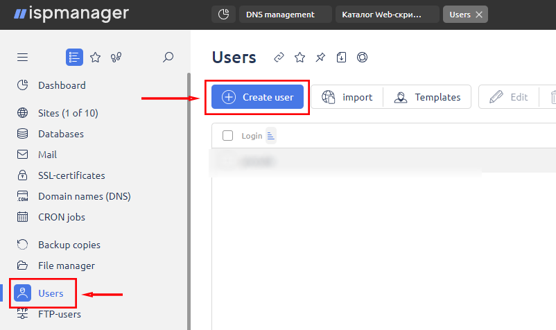Open the help lifebuoy icon beside Users
This screenshot has width=556, height=330.
[362, 58]
